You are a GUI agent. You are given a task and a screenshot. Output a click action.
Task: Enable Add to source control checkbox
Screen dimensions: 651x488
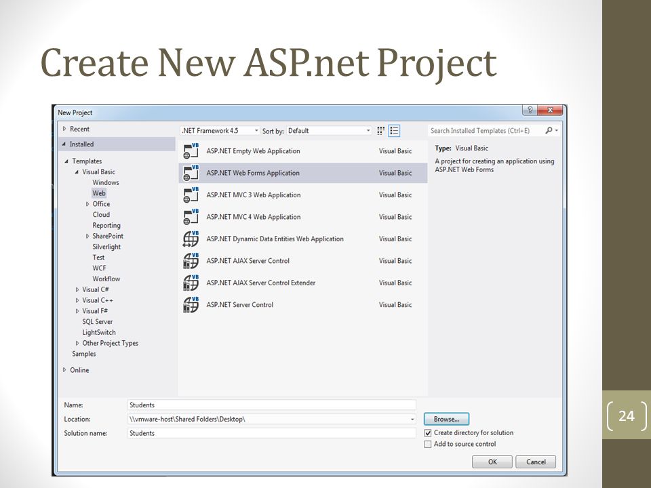click(x=428, y=445)
